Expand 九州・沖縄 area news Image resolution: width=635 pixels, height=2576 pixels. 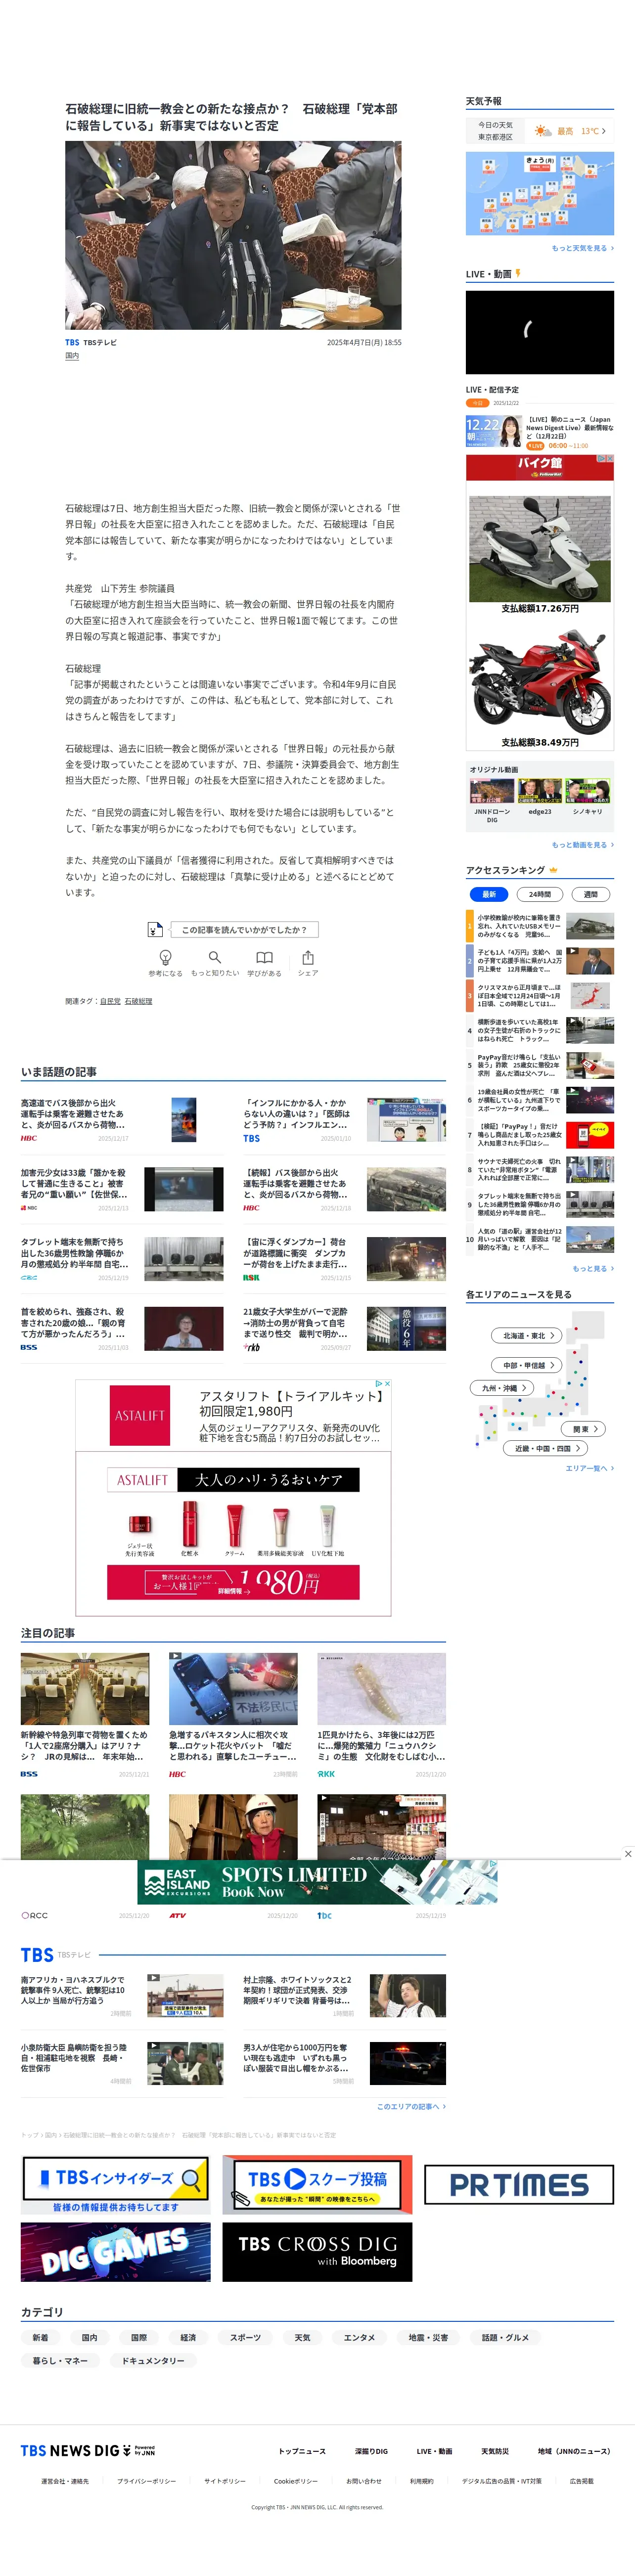click(x=503, y=1388)
